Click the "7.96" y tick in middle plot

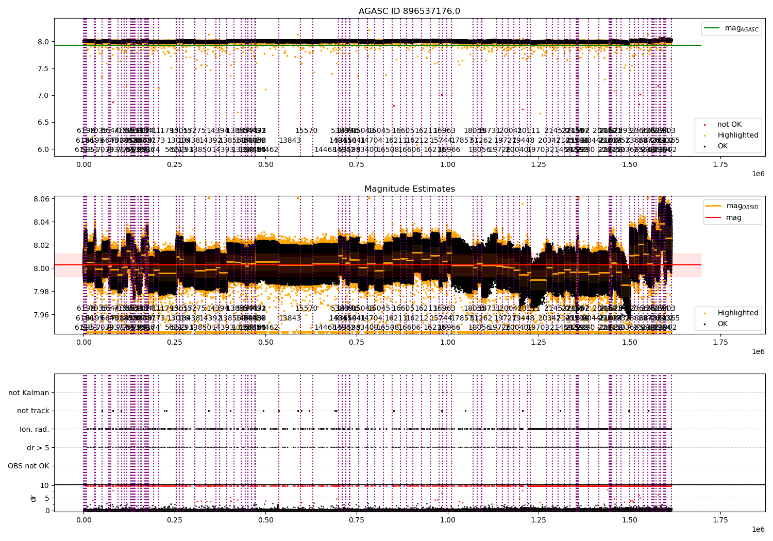click(x=42, y=315)
